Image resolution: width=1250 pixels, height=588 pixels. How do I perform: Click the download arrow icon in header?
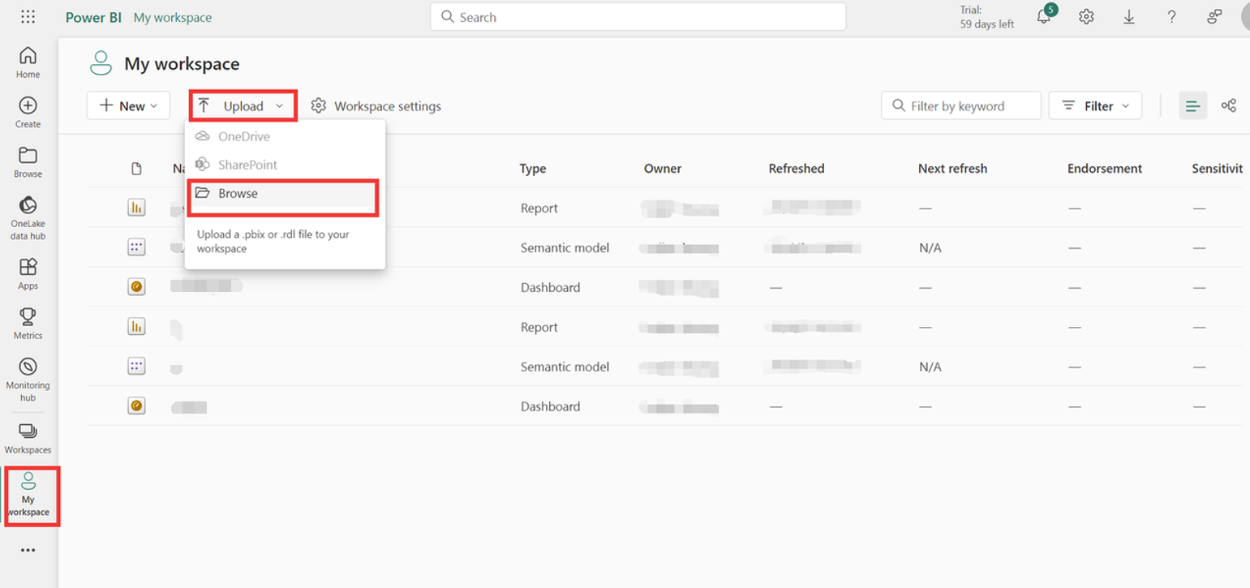(x=1128, y=17)
